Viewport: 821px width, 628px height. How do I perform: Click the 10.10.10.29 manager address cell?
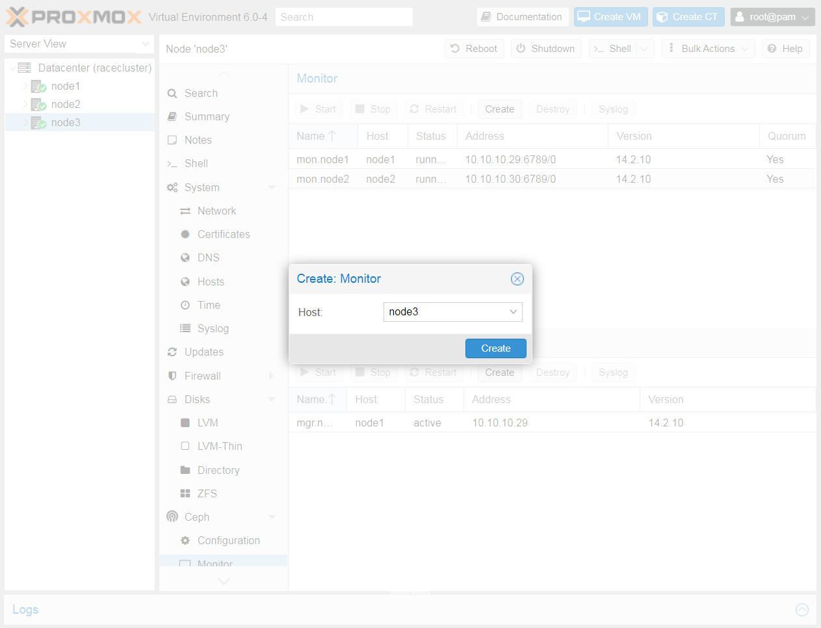(552, 423)
